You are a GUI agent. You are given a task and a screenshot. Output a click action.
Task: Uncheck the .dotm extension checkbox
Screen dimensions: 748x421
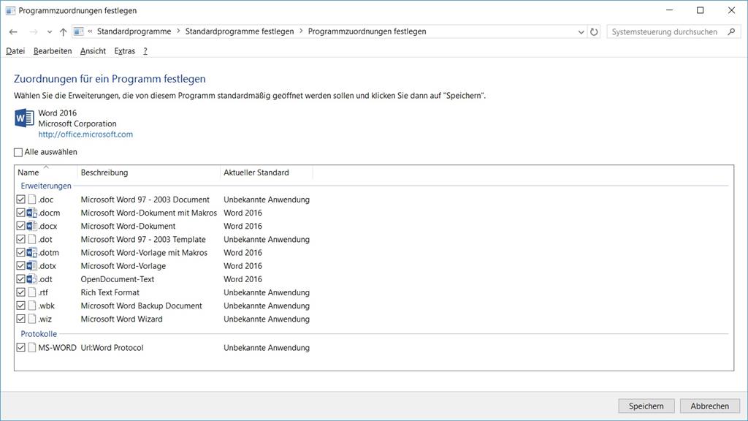point(20,253)
